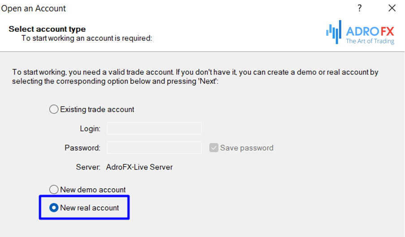
Task: Click the 'Select account type' heading
Action: tap(47, 29)
